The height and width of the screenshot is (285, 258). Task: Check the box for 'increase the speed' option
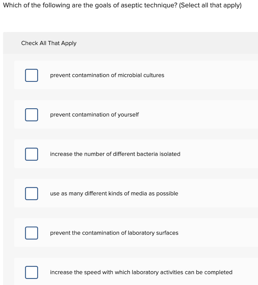tap(31, 272)
